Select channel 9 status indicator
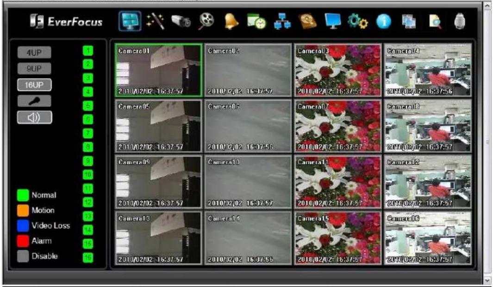 88,161
